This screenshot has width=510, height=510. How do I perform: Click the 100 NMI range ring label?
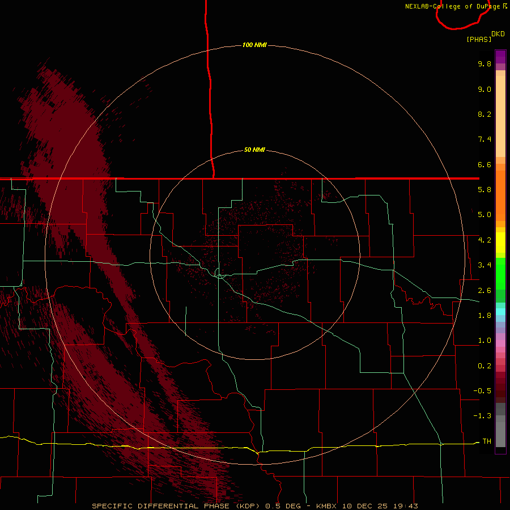click(x=254, y=45)
